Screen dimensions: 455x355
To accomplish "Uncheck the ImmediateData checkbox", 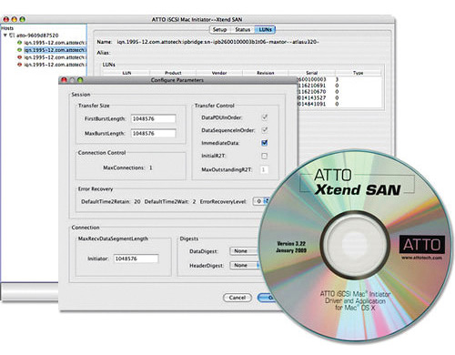I will [265, 143].
